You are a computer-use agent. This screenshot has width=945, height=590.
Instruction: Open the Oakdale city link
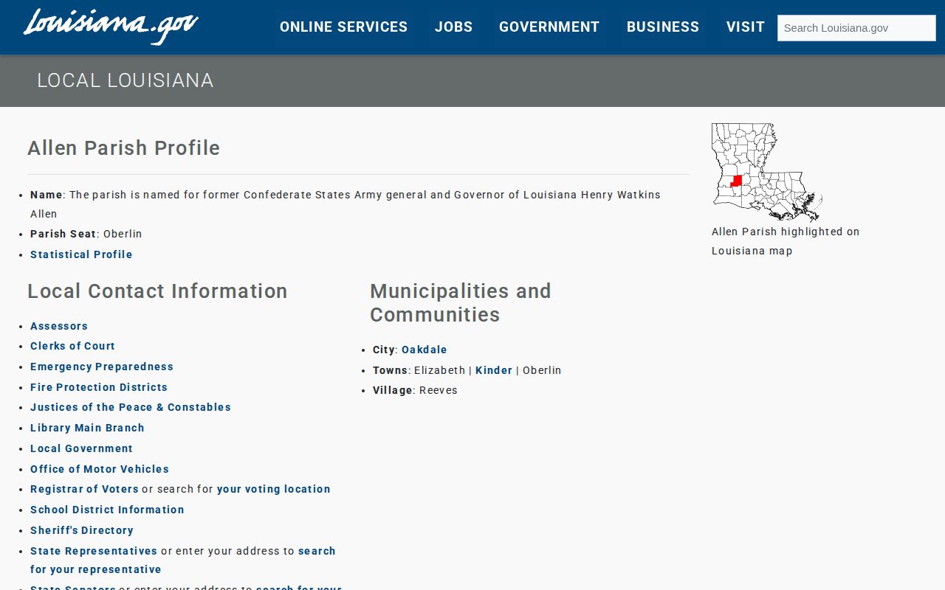tap(425, 350)
